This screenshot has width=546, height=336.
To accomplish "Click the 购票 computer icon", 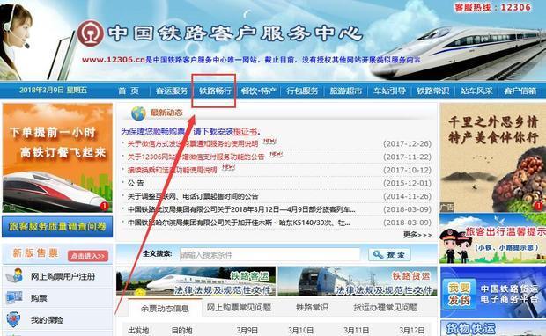I will coord(15,298).
